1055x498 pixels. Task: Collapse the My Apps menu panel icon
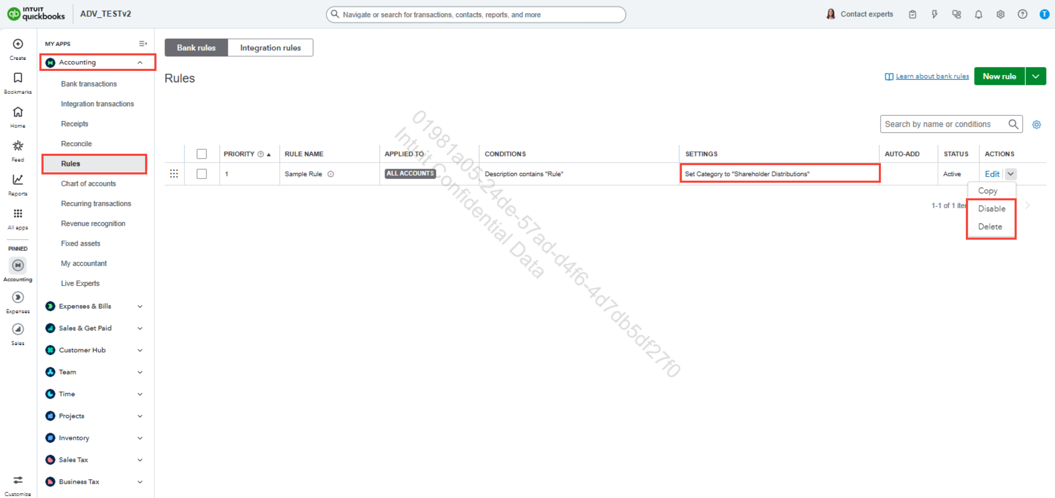(142, 43)
